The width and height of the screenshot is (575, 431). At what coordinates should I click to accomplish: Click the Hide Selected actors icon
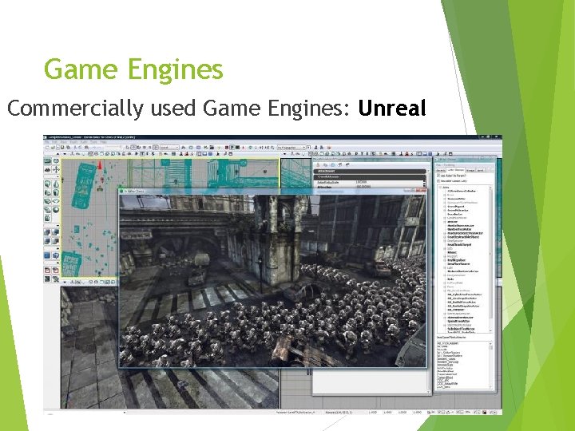pos(56,271)
